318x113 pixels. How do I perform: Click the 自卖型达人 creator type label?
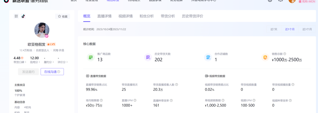pos(42,50)
